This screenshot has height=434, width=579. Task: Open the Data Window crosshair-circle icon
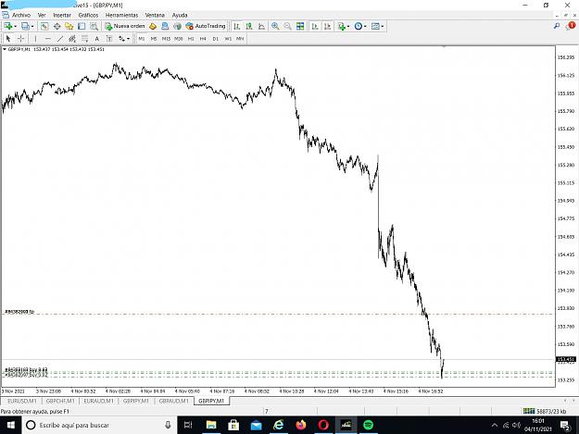click(x=57, y=26)
